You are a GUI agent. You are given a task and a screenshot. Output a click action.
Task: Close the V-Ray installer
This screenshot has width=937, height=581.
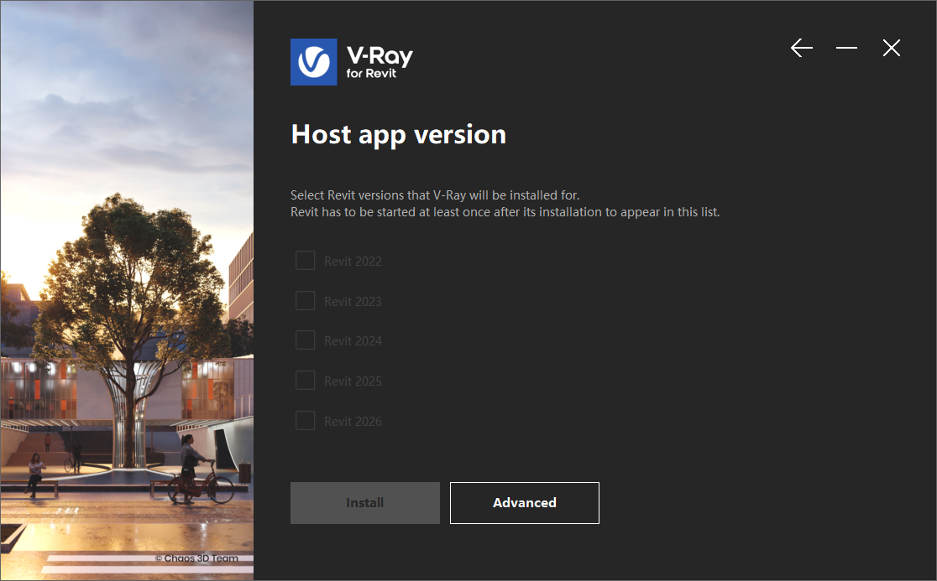pos(891,48)
